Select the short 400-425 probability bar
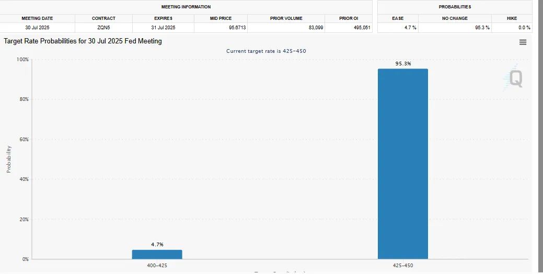 pyautogui.click(x=157, y=254)
